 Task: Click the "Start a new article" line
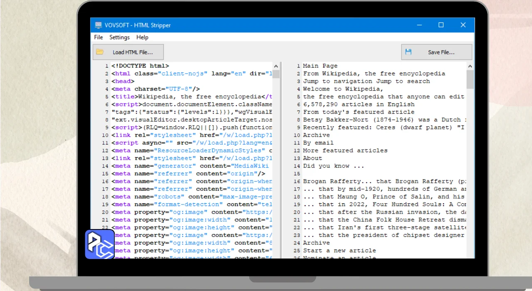click(x=339, y=250)
